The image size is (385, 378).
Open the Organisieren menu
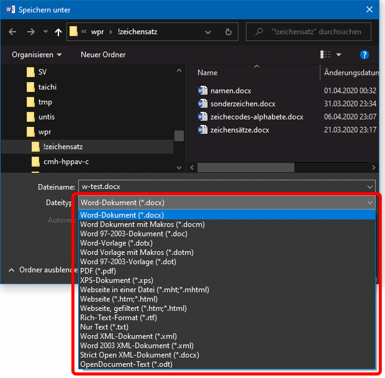37,55
